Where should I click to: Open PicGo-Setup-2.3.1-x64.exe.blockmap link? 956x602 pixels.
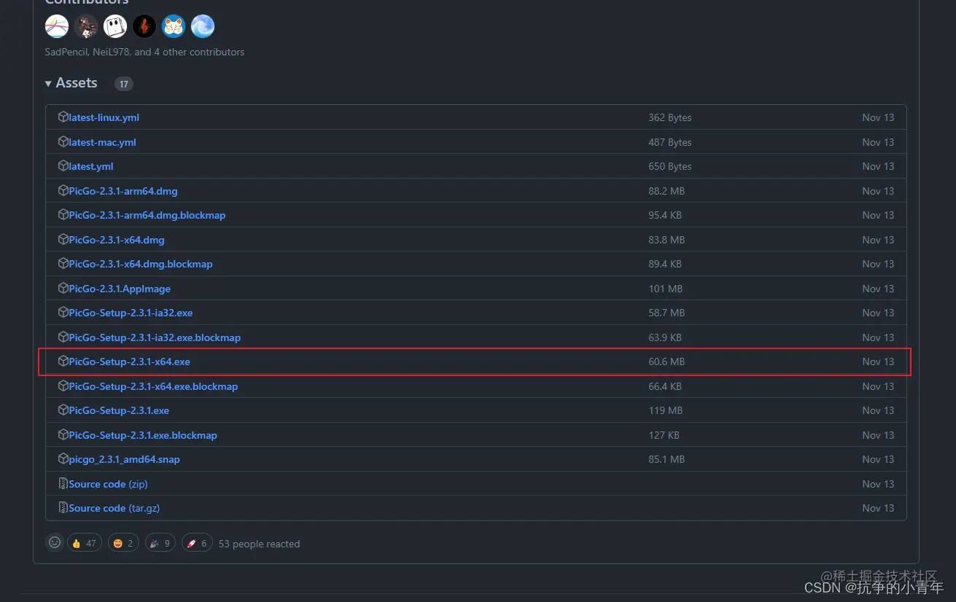click(153, 386)
